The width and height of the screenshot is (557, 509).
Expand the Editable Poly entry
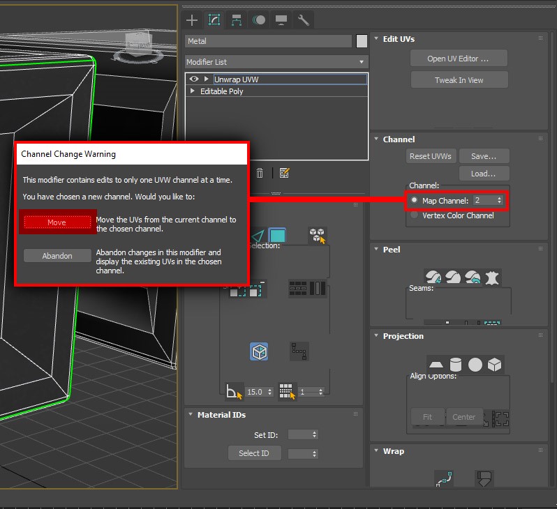click(192, 91)
